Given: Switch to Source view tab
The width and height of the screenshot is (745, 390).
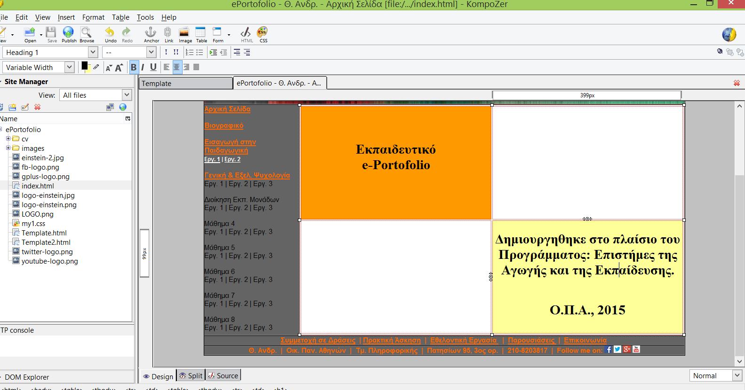Looking at the screenshot, I should (223, 375).
